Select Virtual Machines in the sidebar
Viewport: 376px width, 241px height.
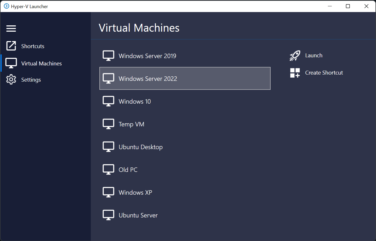pos(42,64)
